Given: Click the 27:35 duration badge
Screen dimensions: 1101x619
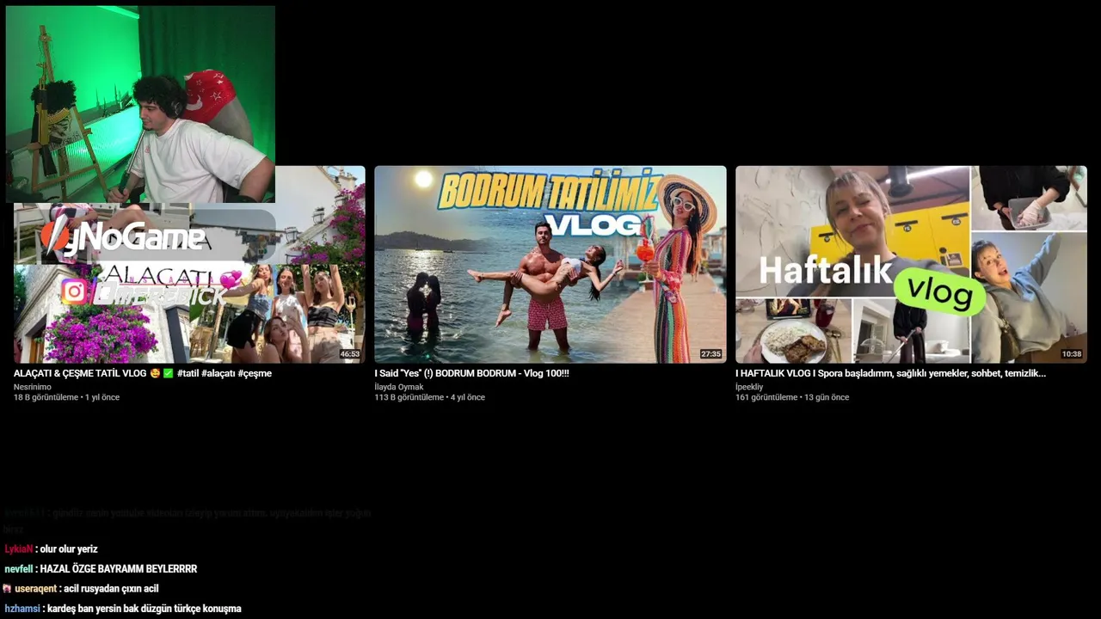Looking at the screenshot, I should (x=710, y=354).
